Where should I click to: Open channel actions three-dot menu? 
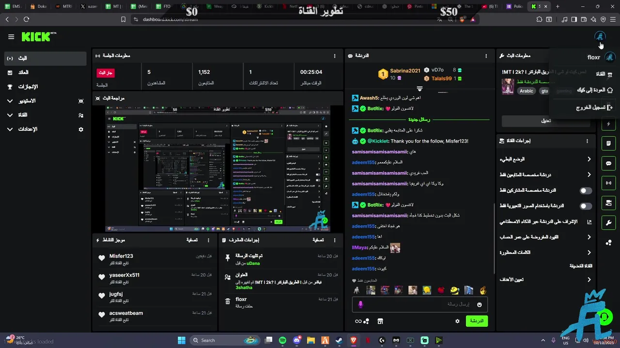tap(587, 141)
